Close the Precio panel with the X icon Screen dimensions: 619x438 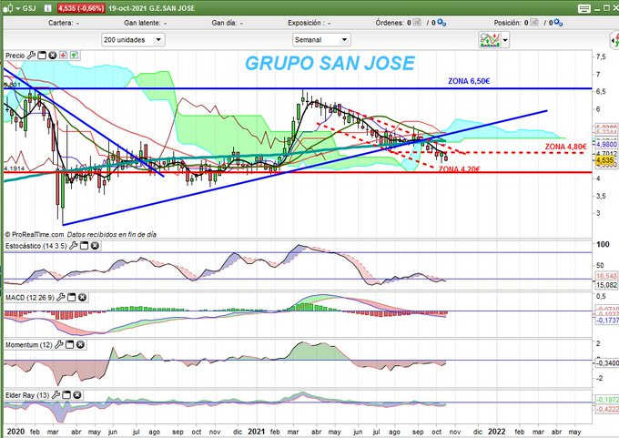[53, 56]
